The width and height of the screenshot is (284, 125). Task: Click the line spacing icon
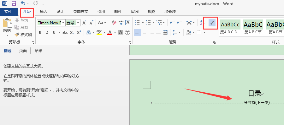point(175,32)
